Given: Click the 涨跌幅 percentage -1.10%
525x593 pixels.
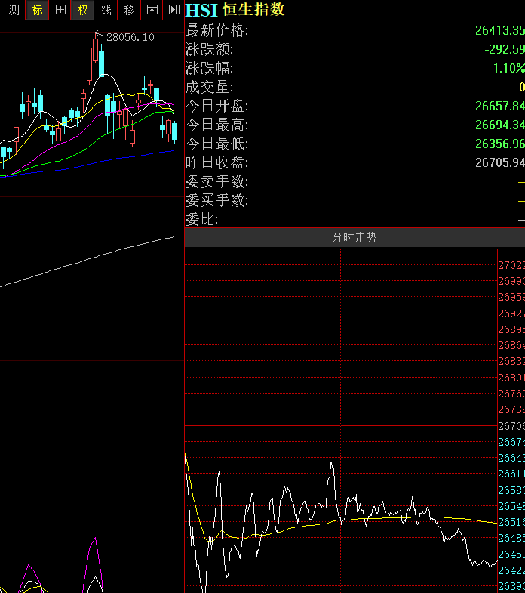Looking at the screenshot, I should pos(505,68).
